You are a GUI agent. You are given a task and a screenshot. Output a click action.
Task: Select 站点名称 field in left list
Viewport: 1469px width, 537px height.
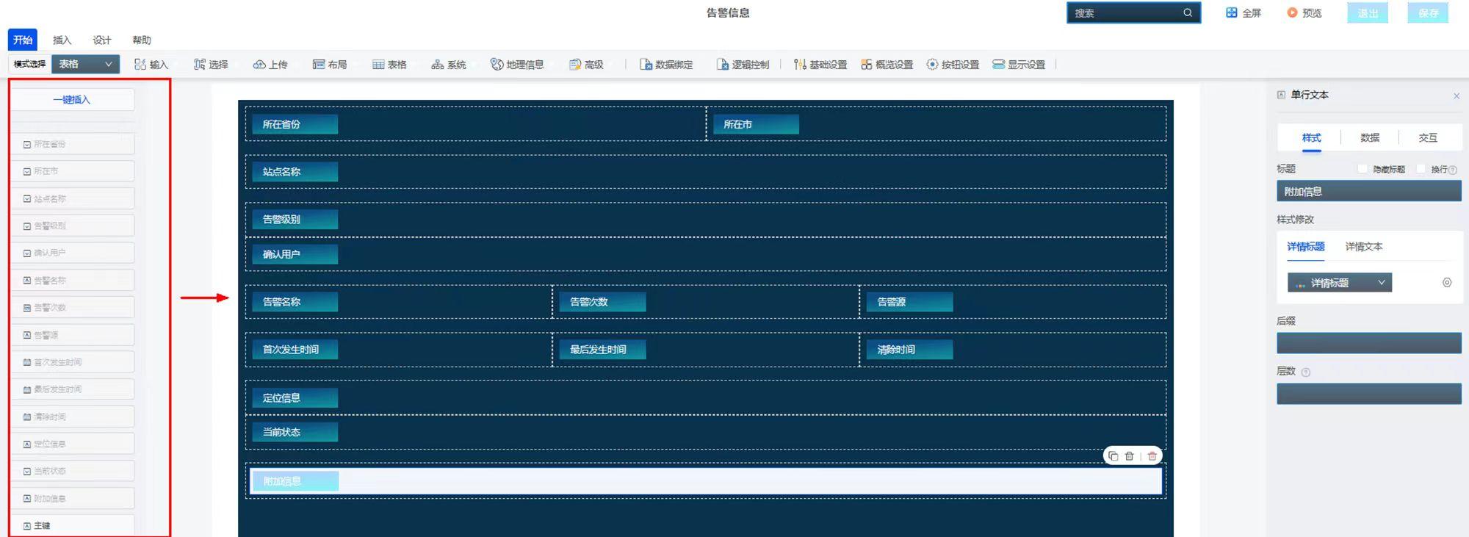pos(72,198)
